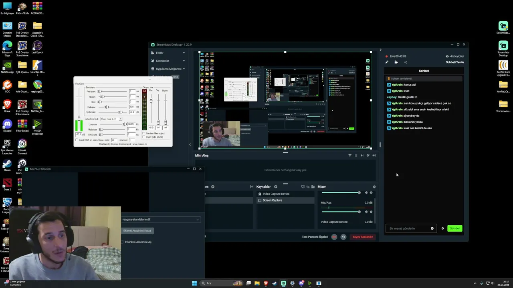Mute the Mic/Aux mixer channel
513x288 pixels.
[x=366, y=212]
